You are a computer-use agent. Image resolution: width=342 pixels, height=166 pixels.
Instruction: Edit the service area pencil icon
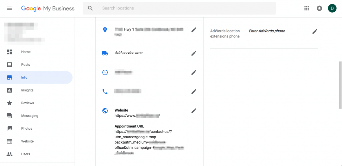click(x=194, y=53)
